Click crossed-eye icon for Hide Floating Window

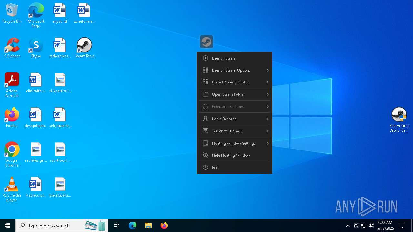click(x=205, y=155)
